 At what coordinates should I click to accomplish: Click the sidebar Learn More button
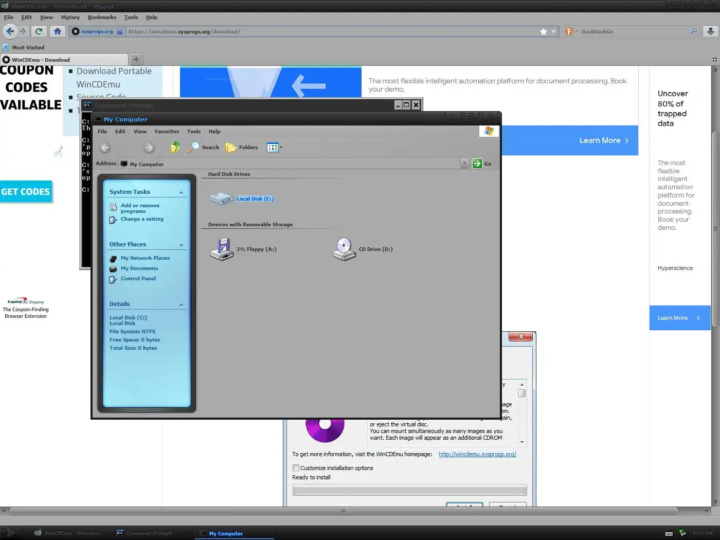pos(679,318)
